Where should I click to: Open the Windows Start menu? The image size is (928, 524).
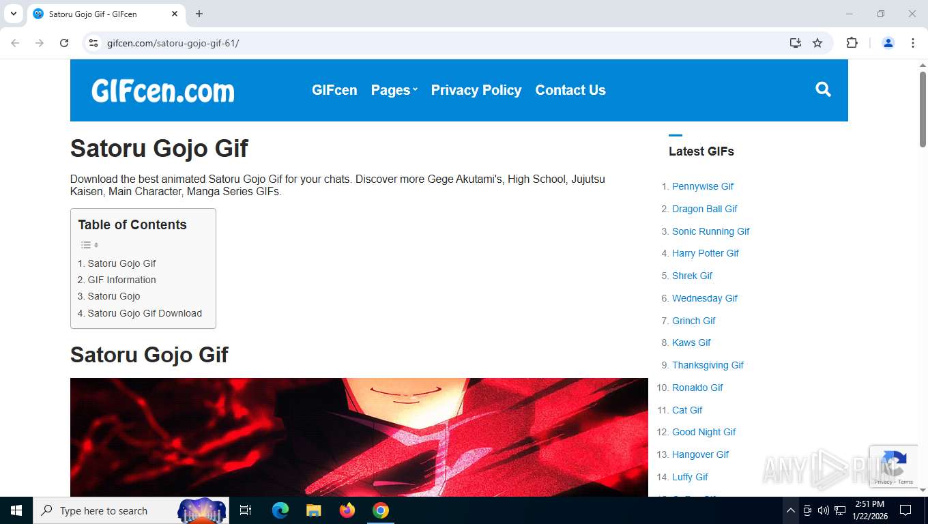(16, 510)
